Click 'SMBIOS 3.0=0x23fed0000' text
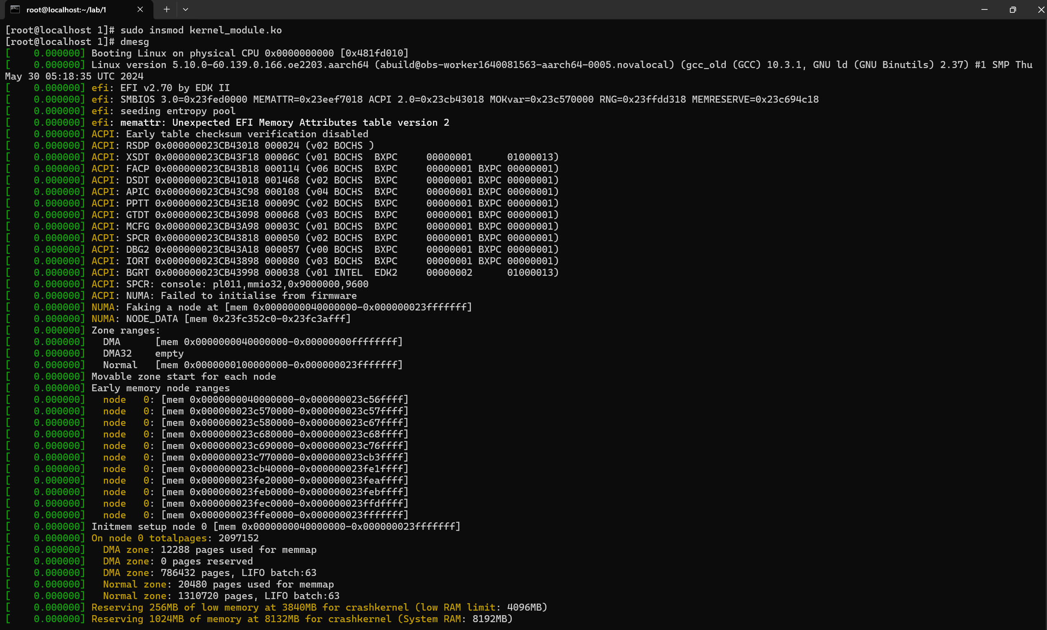The height and width of the screenshot is (630, 1047). (x=184, y=99)
